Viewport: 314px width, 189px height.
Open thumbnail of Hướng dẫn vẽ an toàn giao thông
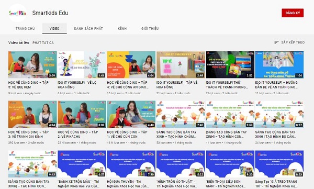[x=279, y=65]
